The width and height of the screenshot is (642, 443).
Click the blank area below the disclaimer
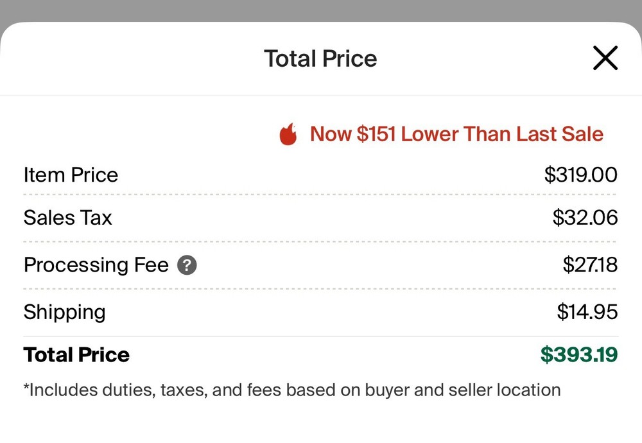[x=321, y=421]
